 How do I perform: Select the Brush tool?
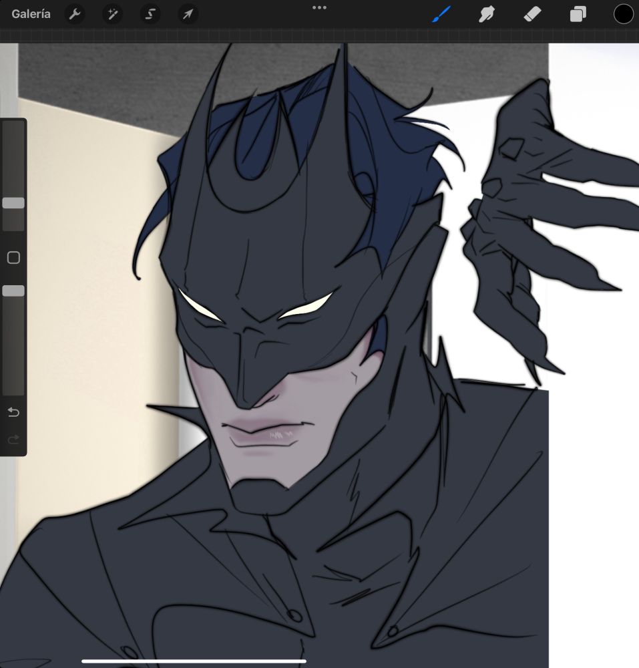coord(441,14)
